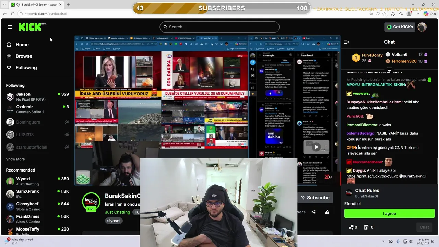
Task: Open the channel points icon in chat
Action: point(351,227)
